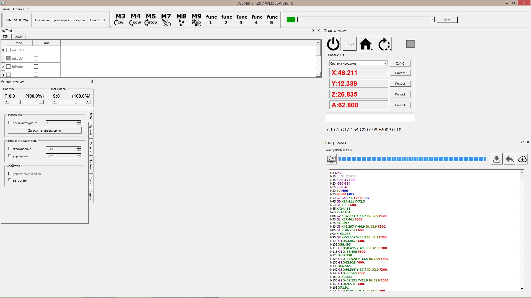Screen dimensions: 531x298
Task: Enable the автостарт checkbox
Action: [10, 180]
